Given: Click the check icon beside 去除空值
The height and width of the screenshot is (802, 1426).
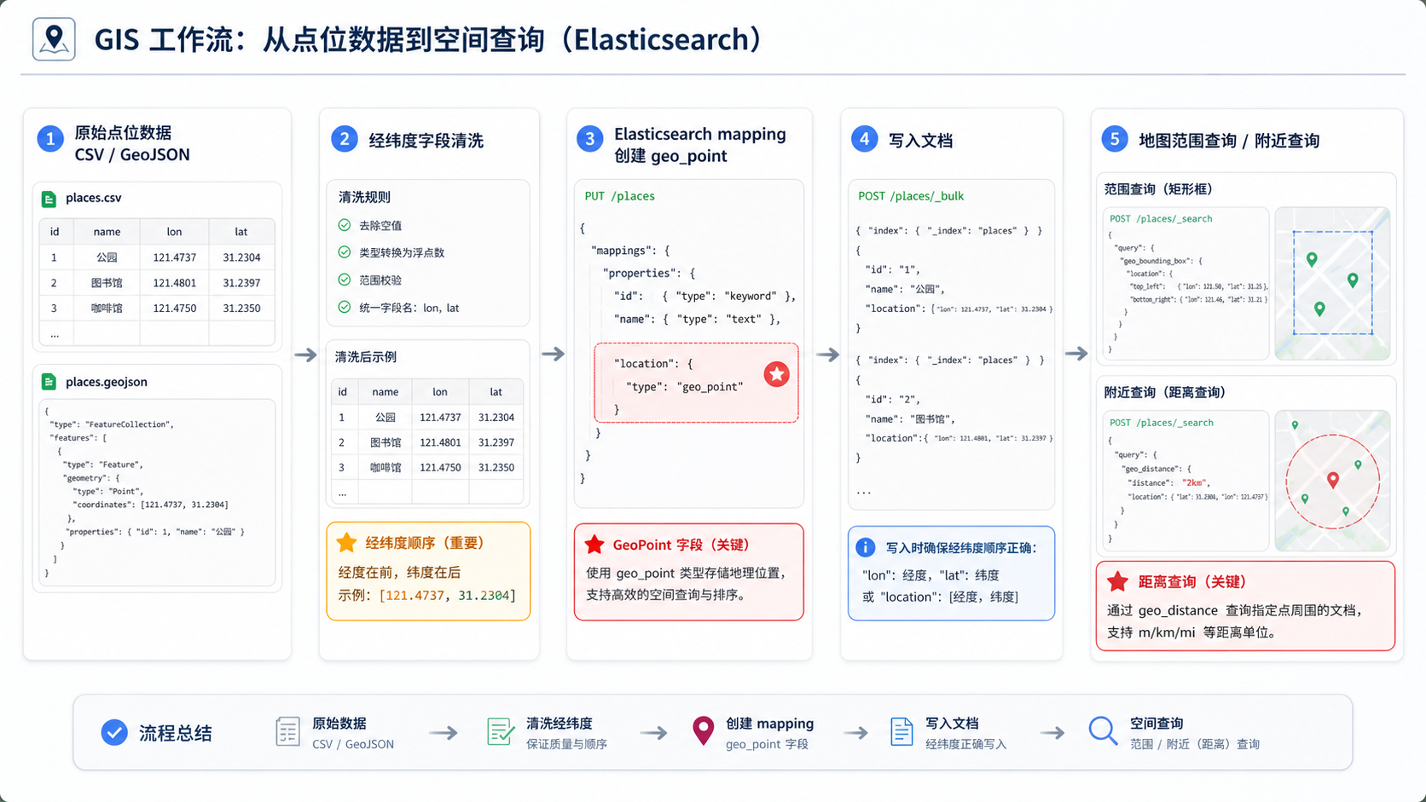Looking at the screenshot, I should point(345,226).
